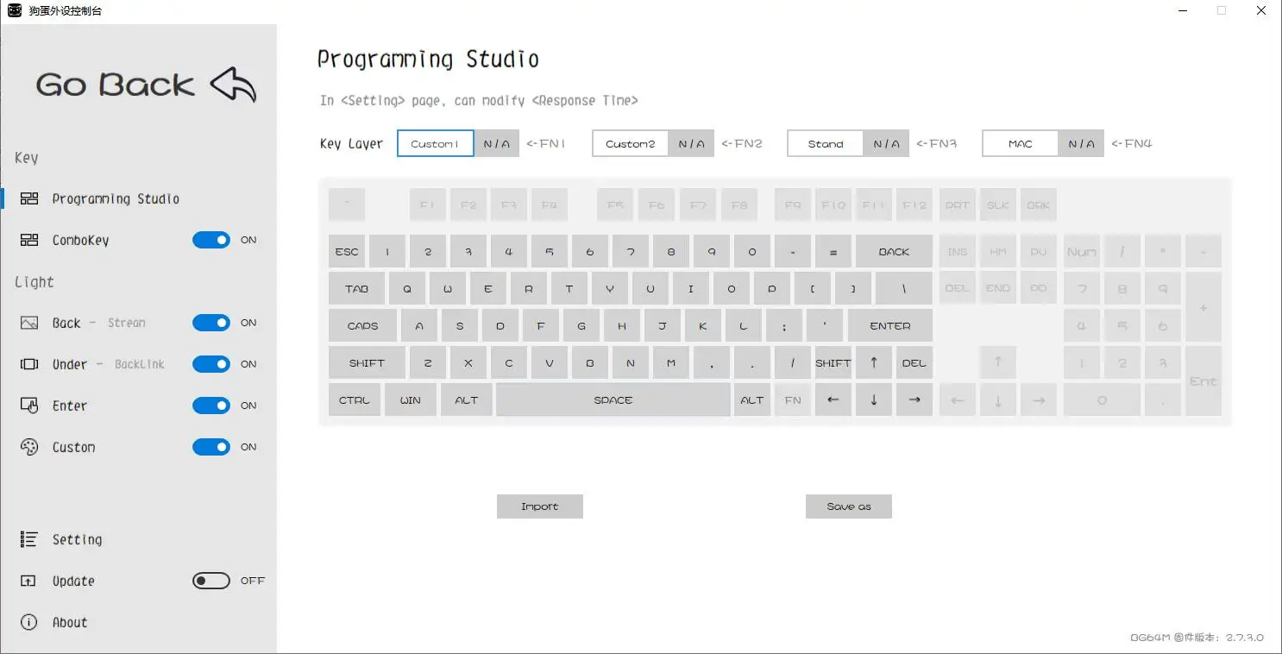Select the WIN key
Image resolution: width=1282 pixels, height=654 pixels.
411,400
